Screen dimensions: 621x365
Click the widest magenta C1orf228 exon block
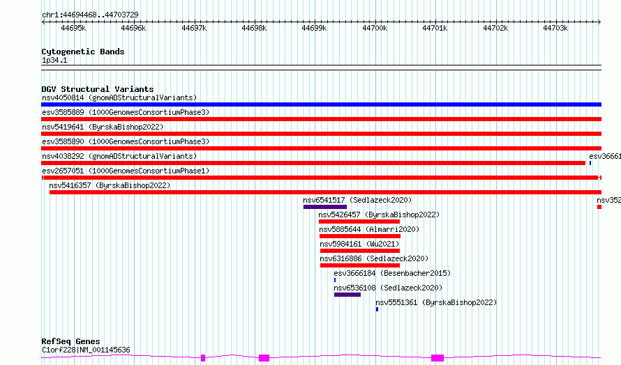click(437, 358)
